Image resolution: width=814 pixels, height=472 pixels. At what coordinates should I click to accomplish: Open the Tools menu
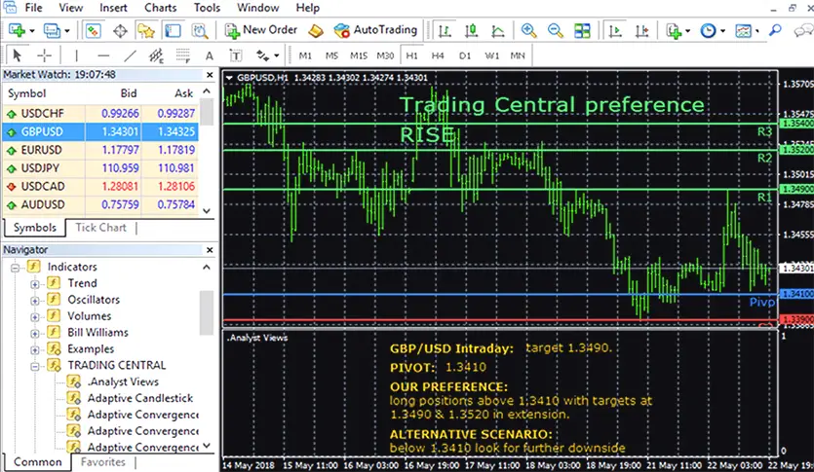[207, 8]
